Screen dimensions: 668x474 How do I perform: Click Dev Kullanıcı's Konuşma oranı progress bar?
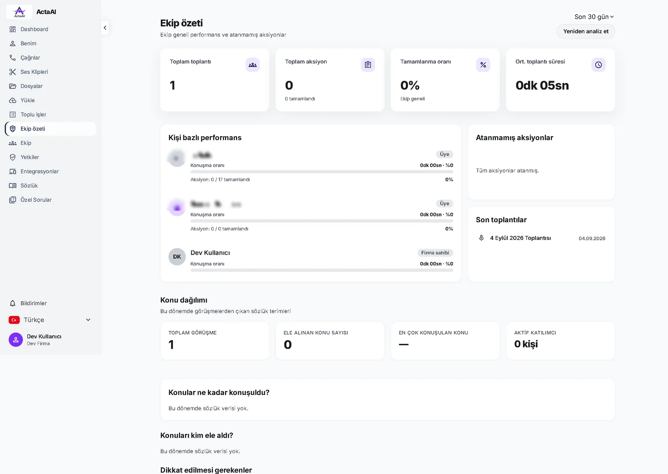tap(321, 270)
